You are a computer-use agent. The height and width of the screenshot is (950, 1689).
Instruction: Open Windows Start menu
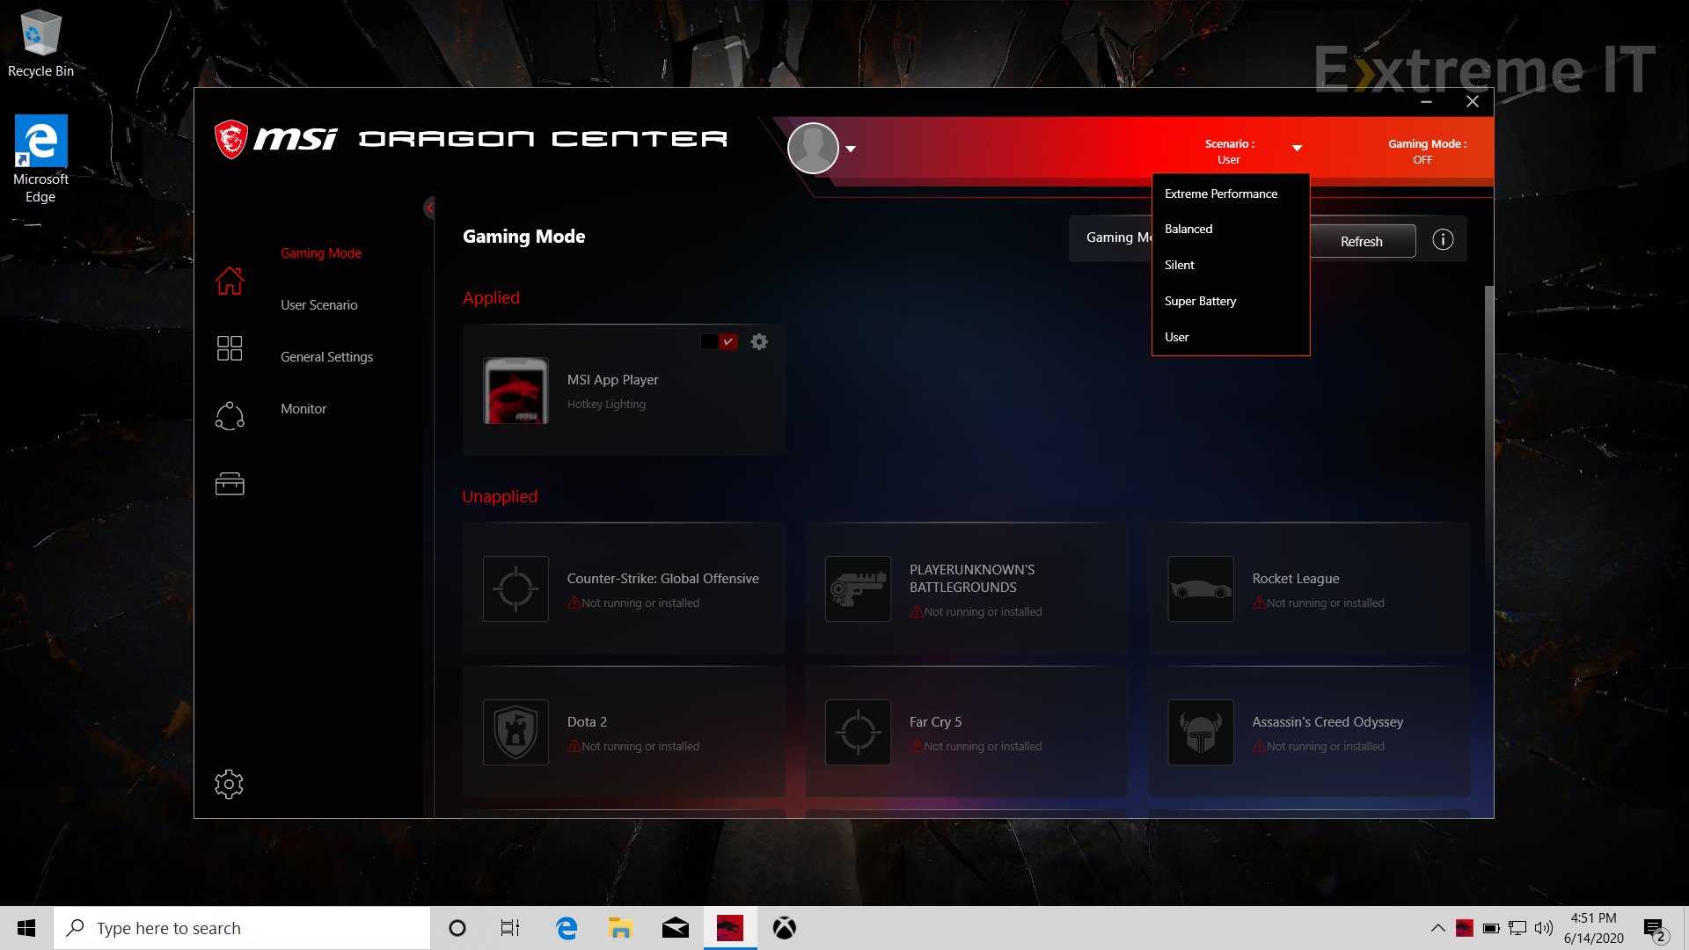pos(26,928)
